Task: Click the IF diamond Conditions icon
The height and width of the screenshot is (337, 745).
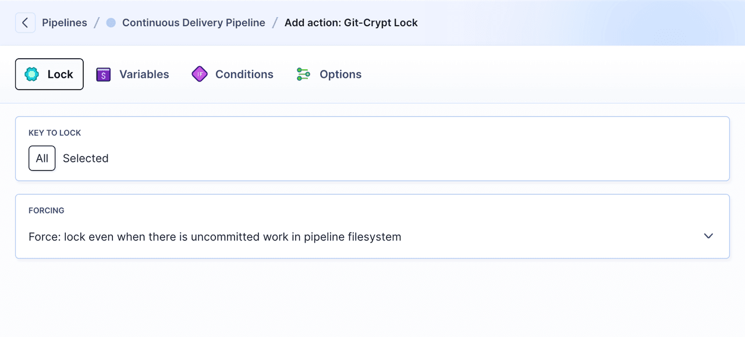Action: (x=199, y=74)
